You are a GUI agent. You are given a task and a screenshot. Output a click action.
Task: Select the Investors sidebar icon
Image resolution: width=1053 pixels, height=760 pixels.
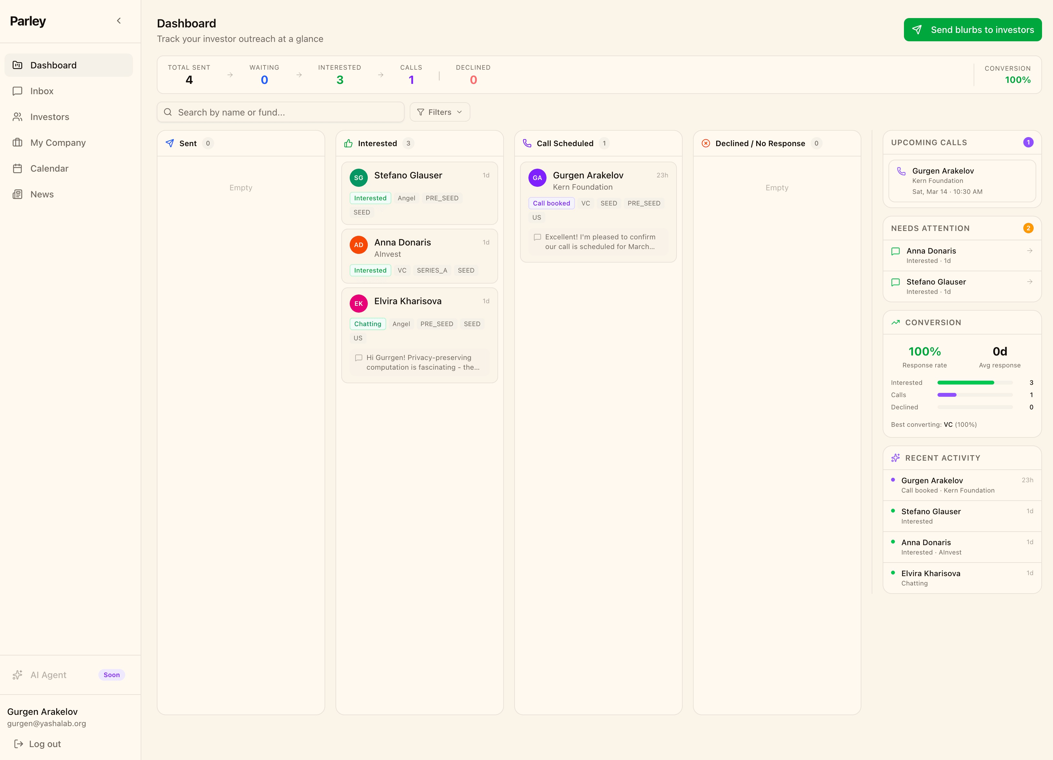click(x=18, y=116)
